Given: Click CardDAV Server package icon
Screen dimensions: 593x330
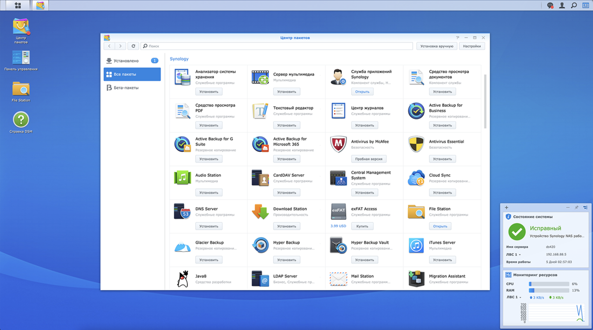Looking at the screenshot, I should tap(260, 178).
